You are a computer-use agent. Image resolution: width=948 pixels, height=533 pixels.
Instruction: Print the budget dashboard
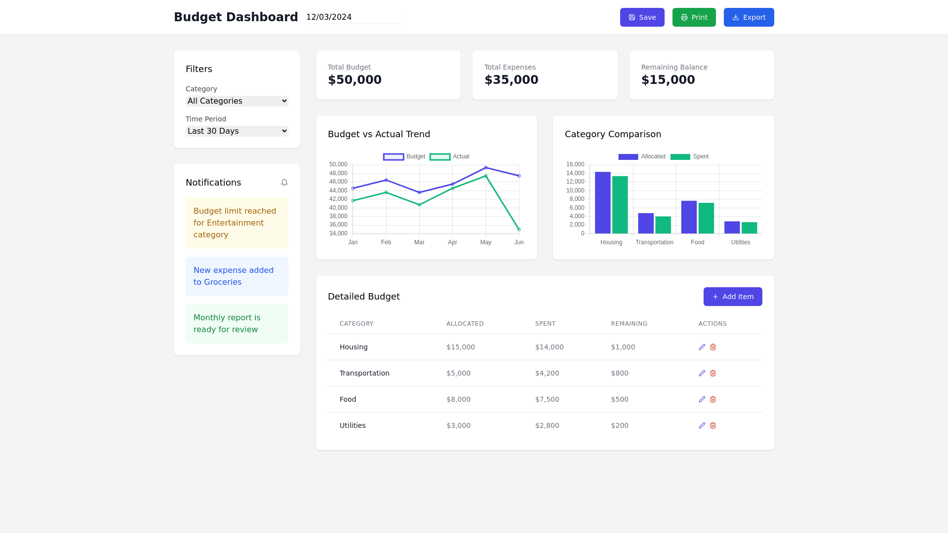(694, 17)
